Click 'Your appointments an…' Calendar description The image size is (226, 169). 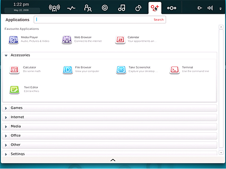click(x=142, y=41)
